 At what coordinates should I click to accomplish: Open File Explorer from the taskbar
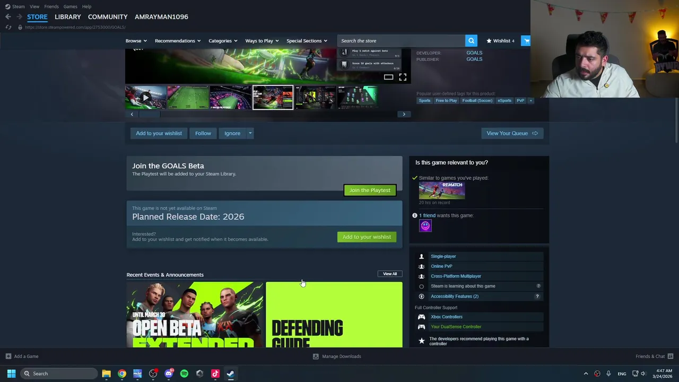tap(106, 374)
